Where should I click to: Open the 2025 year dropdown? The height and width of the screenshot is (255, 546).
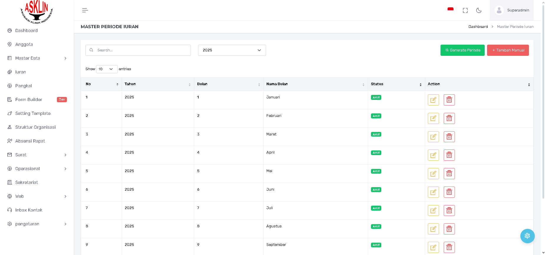[x=232, y=50]
